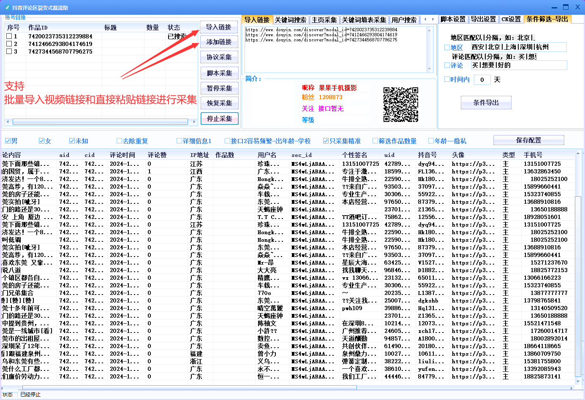Click the right chevron to reveal more tabs
Image resolution: width=585 pixels, height=400 pixels.
tap(433, 20)
